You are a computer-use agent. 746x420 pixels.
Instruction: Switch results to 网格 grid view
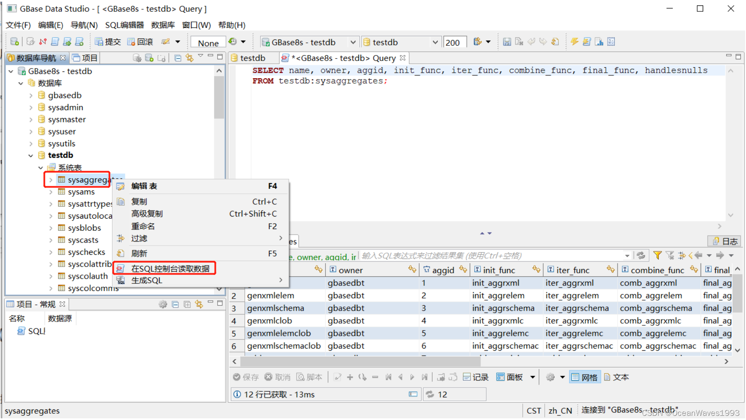point(584,377)
